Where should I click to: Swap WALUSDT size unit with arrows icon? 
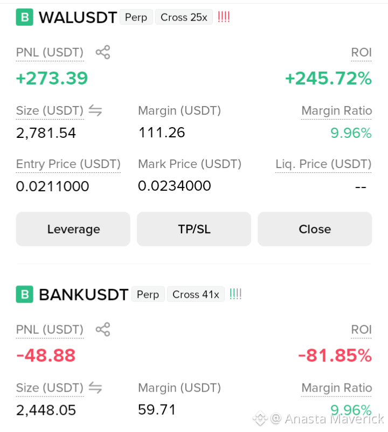pos(95,111)
